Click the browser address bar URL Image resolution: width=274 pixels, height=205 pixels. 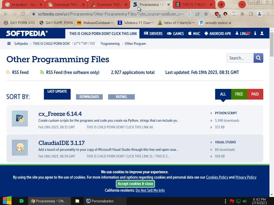click(x=111, y=14)
